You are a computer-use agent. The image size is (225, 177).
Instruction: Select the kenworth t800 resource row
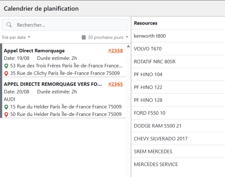pos(178,36)
